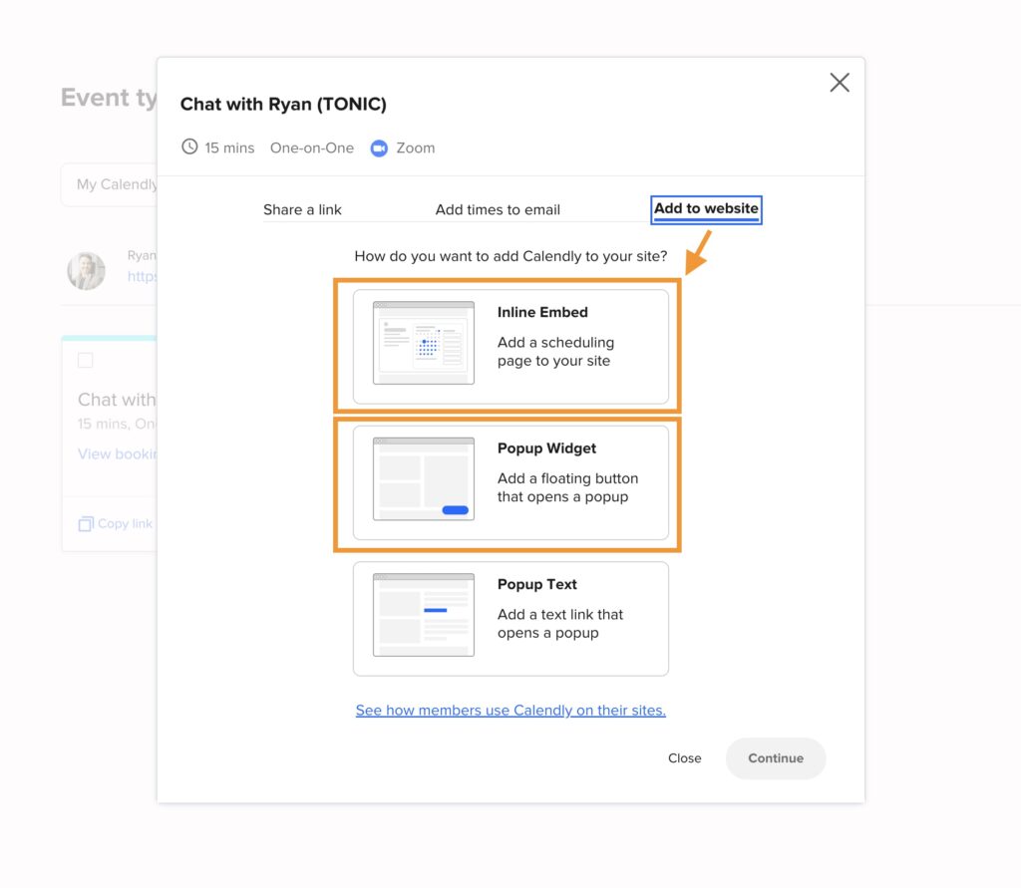Select the Add to website tab
This screenshot has width=1021, height=888.
706,209
